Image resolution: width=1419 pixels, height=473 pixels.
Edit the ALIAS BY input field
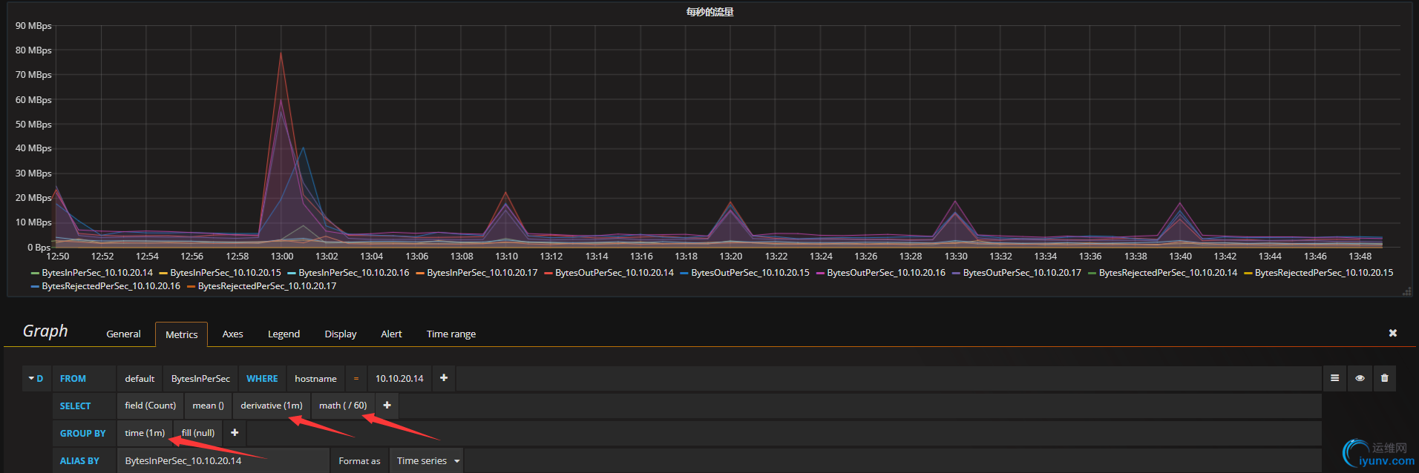click(x=223, y=460)
